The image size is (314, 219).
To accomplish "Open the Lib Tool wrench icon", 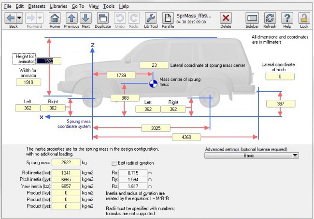I will click(151, 18).
